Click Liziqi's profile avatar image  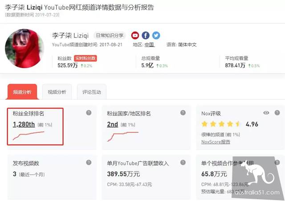tap(24, 49)
